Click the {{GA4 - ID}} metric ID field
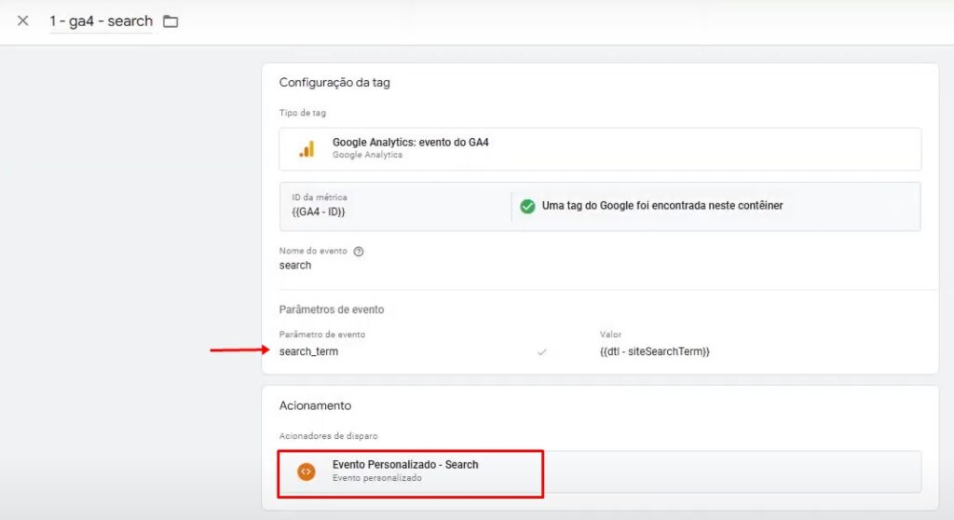954x520 pixels. coord(395,206)
